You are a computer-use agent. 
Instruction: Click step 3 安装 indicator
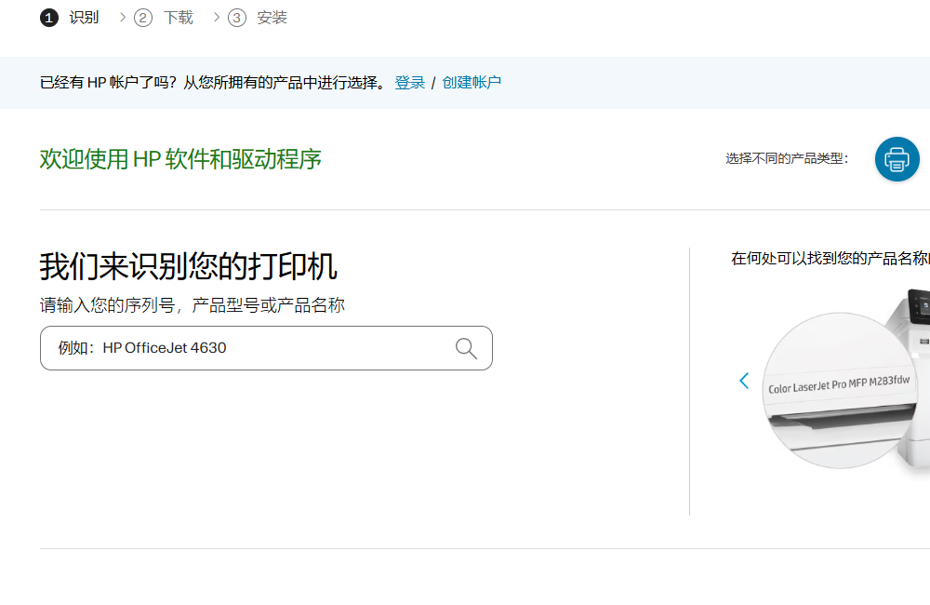tap(258, 18)
